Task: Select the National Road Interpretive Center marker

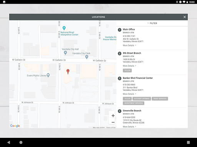Action: 64,28
